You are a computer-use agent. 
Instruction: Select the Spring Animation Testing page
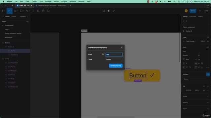pos(13,33)
